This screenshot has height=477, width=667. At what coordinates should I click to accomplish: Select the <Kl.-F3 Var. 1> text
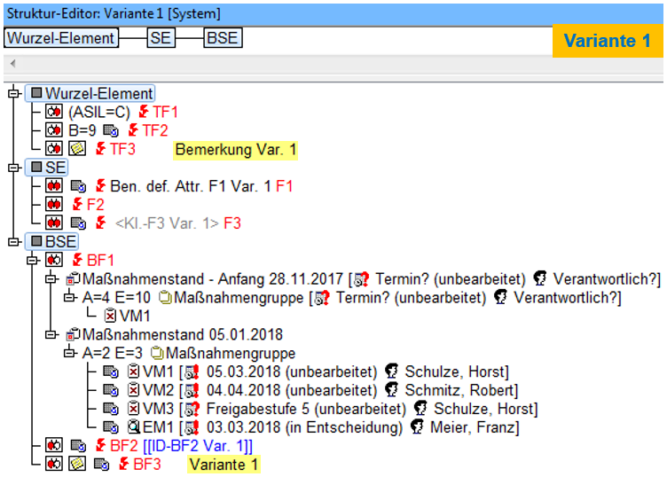pyautogui.click(x=167, y=223)
